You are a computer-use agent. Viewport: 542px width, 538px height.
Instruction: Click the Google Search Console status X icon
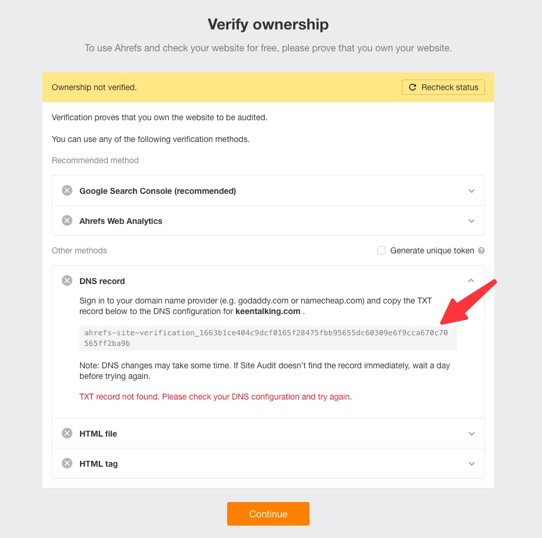67,190
